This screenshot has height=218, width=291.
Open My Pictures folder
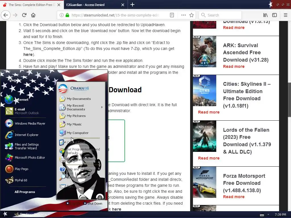[73, 116]
